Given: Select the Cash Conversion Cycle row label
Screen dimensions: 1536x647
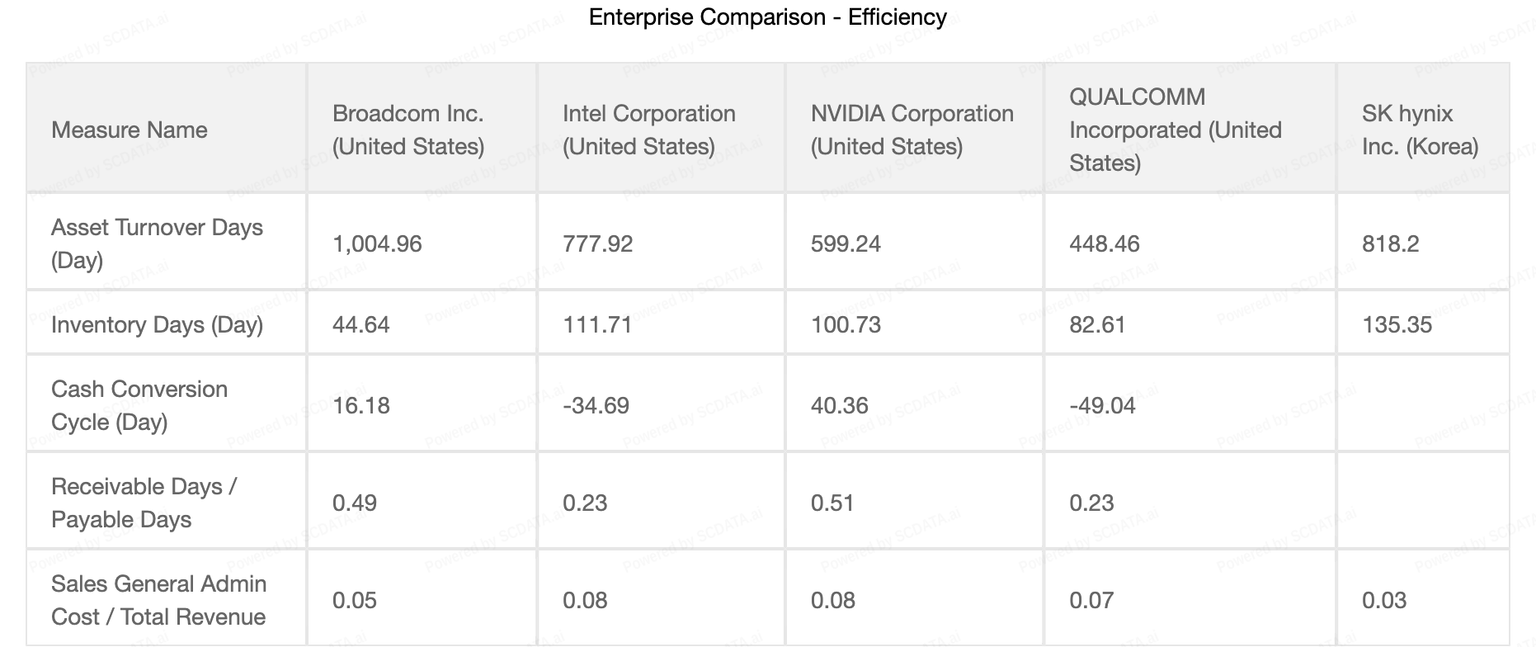Looking at the screenshot, I should [x=139, y=405].
